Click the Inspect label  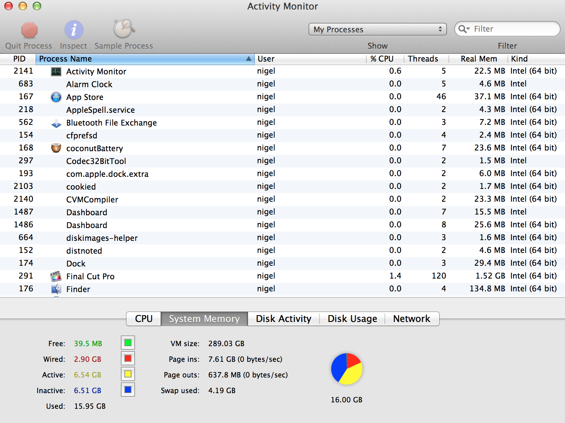(x=74, y=46)
